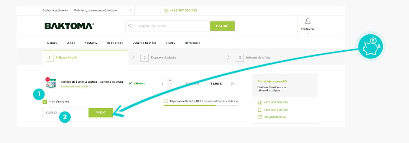Open the O nás menu item
Screen dimensions: 409x143
[71, 43]
